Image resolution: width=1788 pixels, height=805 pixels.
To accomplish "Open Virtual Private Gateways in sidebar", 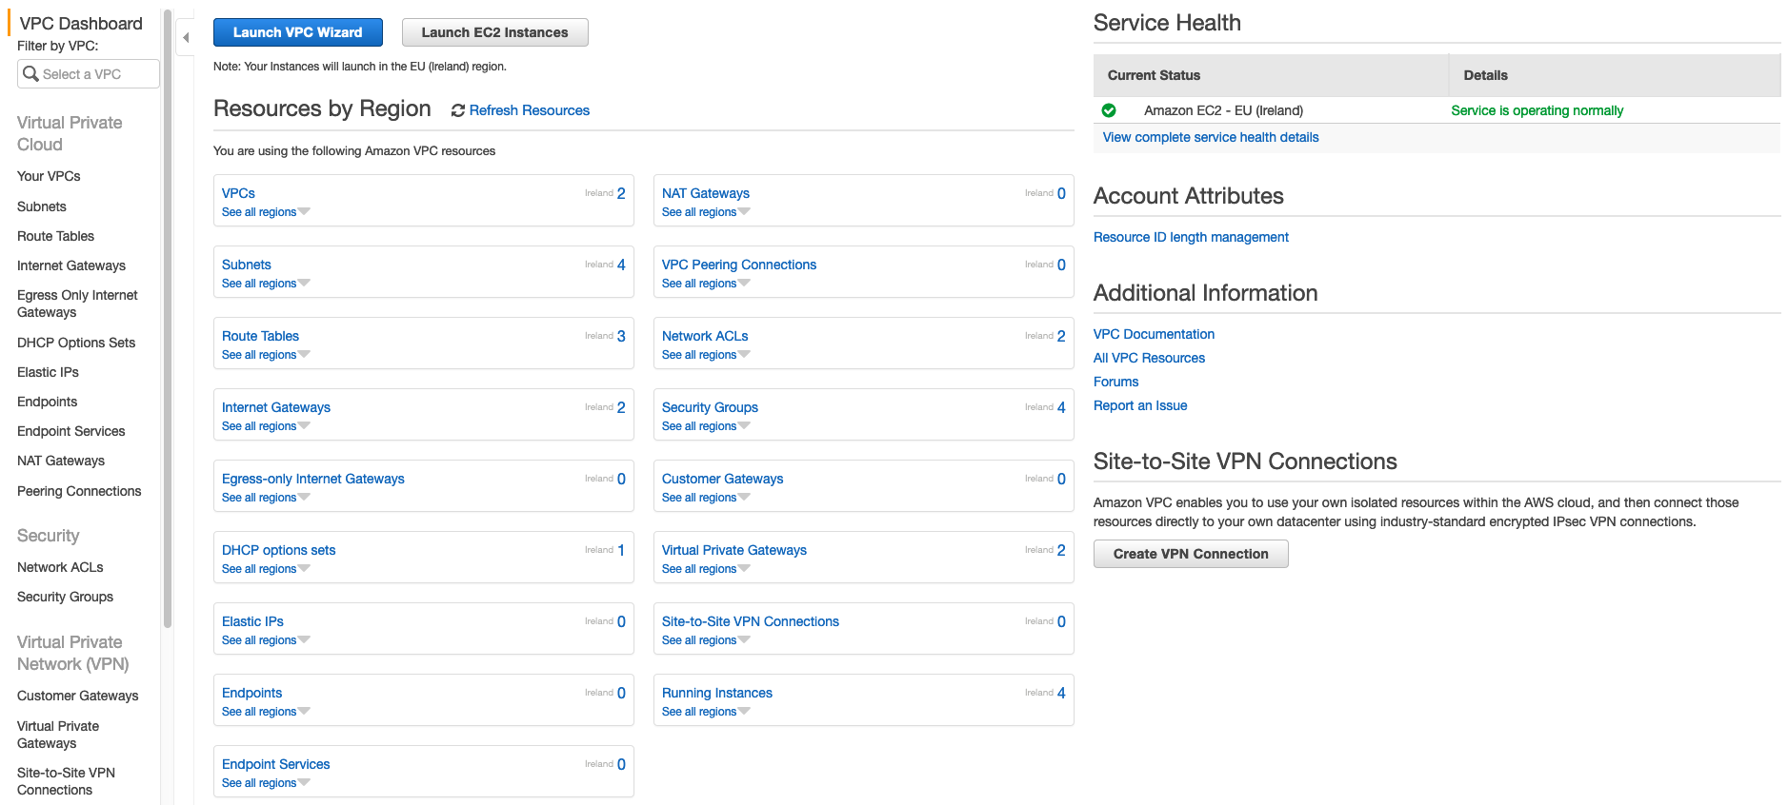I will pos(58,735).
